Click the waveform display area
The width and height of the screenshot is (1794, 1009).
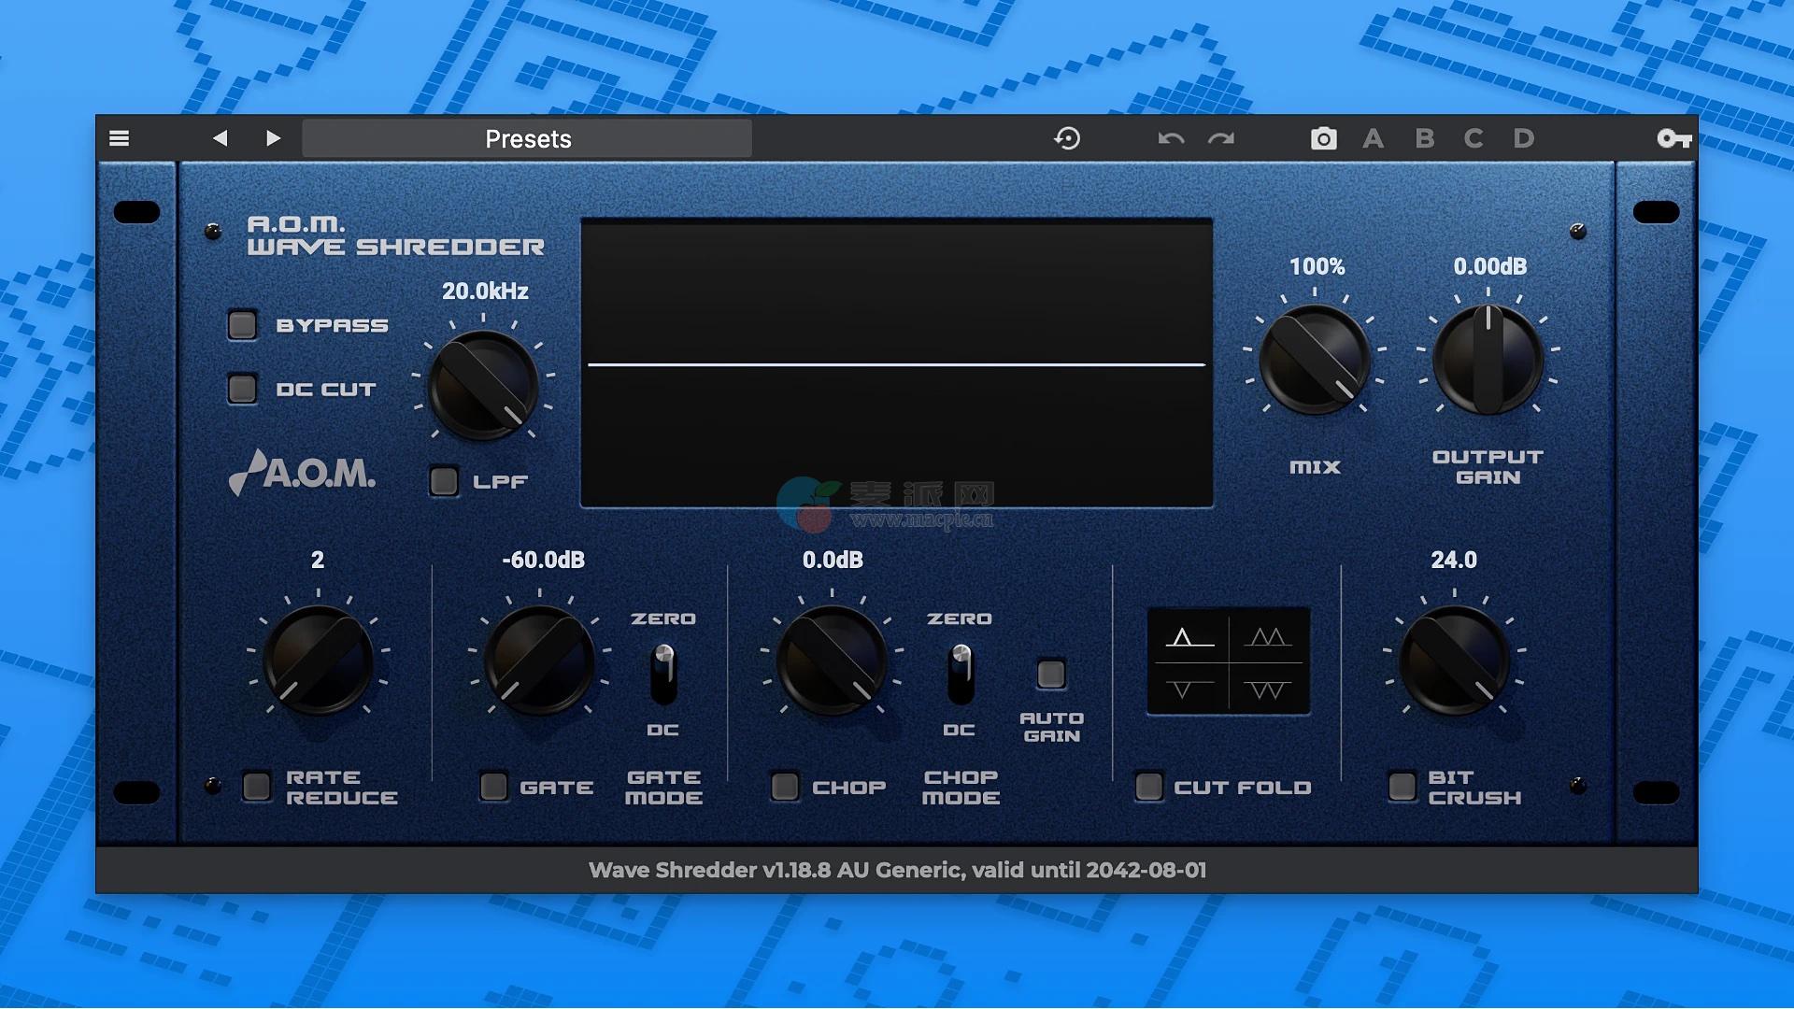896,362
